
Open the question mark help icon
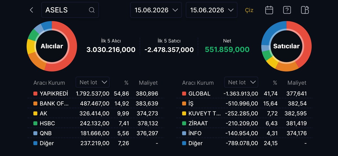pos(287,10)
